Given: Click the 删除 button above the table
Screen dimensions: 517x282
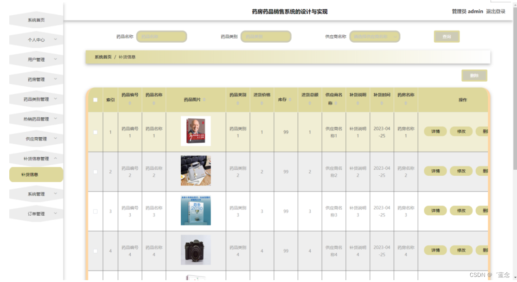Looking at the screenshot, I should point(474,75).
